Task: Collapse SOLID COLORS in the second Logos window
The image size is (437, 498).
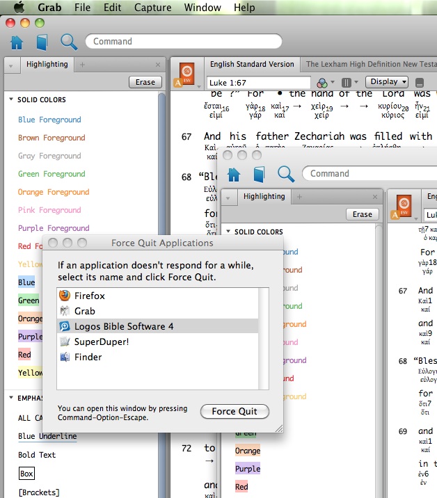Action: (228, 232)
